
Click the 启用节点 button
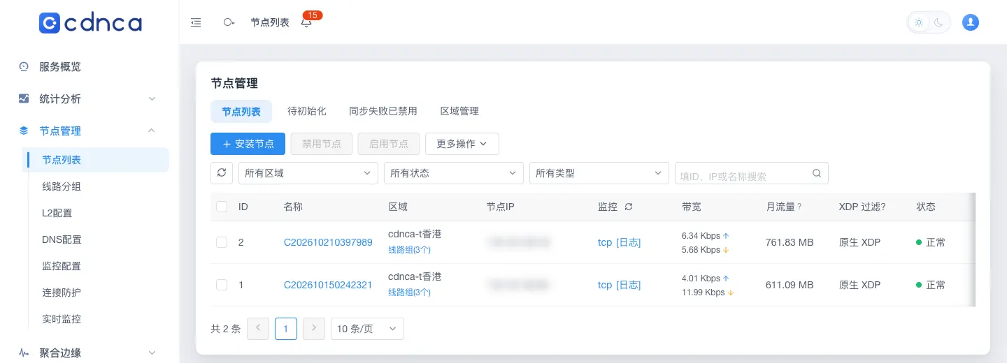[x=389, y=144]
